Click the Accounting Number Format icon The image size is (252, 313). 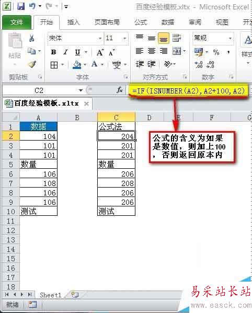click(199, 52)
